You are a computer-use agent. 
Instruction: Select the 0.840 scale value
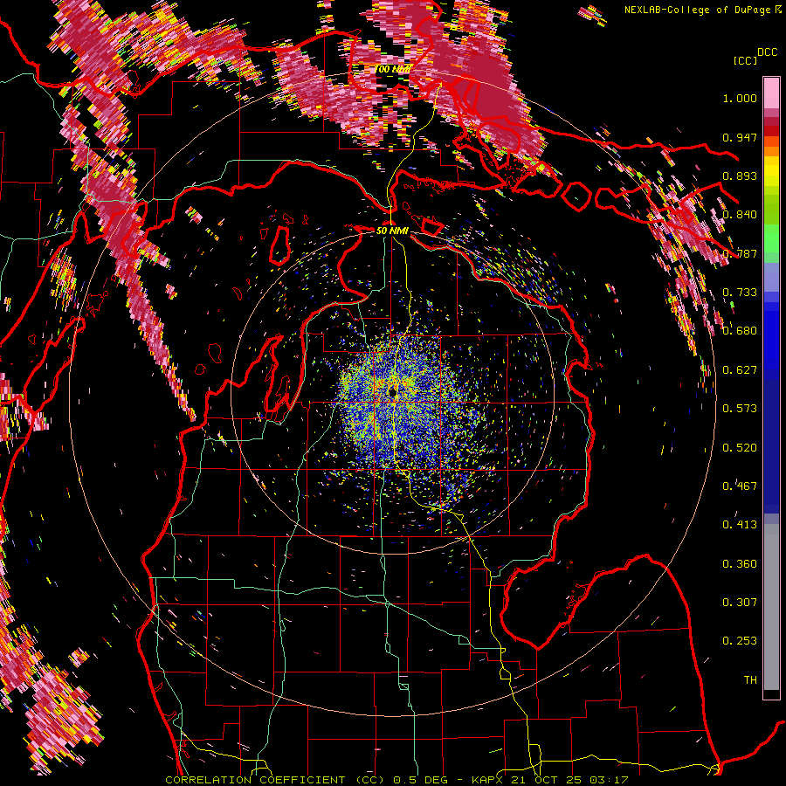[740, 215]
